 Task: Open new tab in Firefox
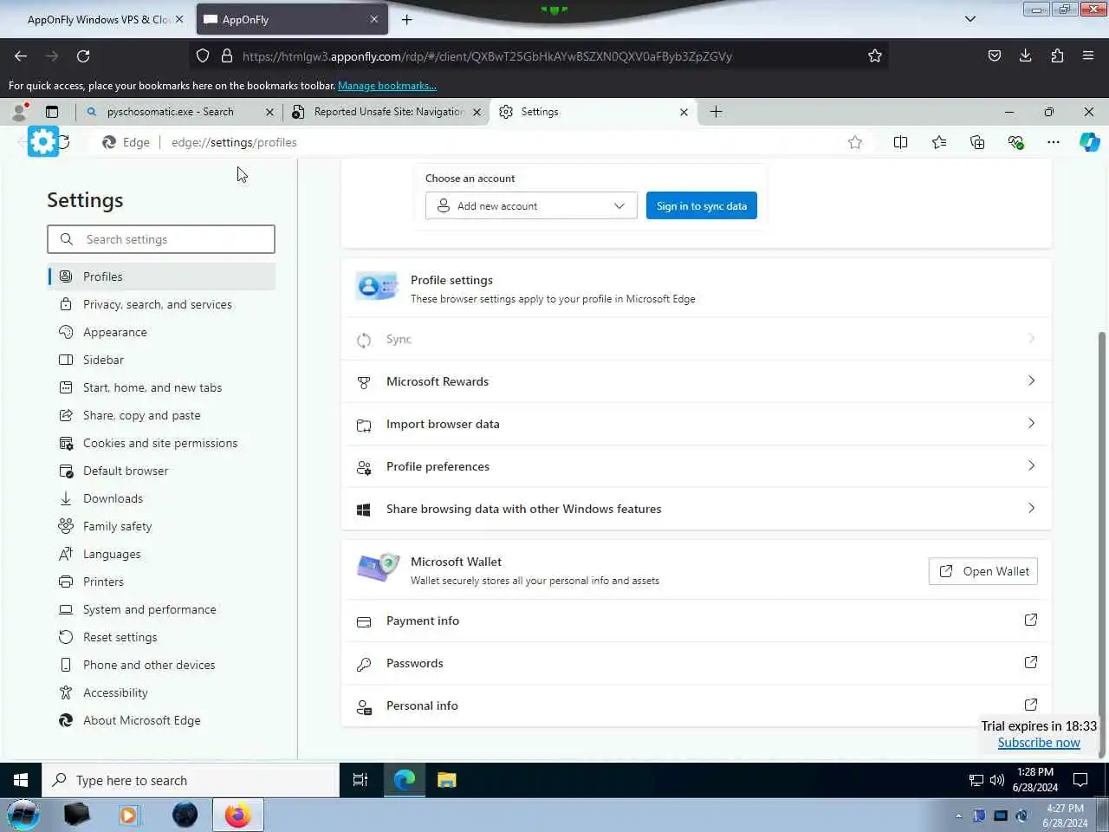(406, 19)
